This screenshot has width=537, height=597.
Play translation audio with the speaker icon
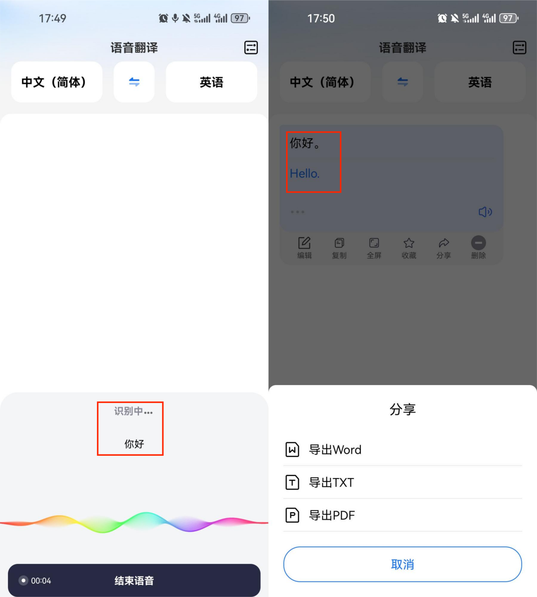485,212
